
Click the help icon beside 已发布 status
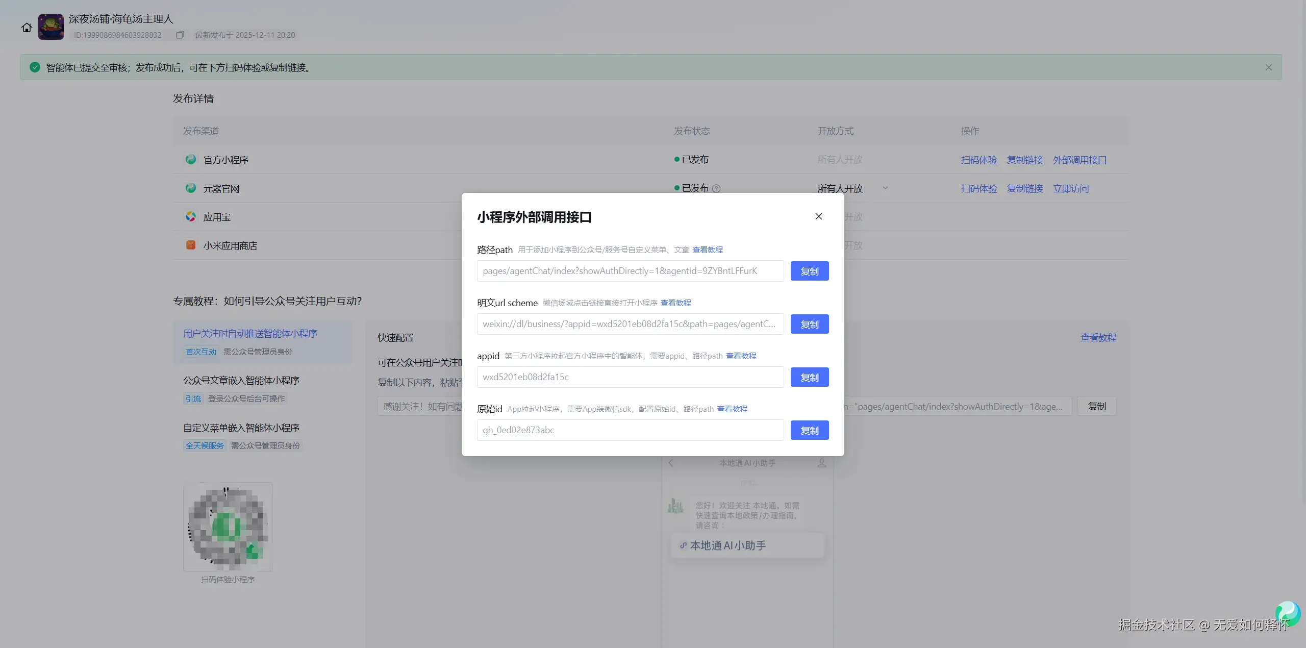point(716,189)
